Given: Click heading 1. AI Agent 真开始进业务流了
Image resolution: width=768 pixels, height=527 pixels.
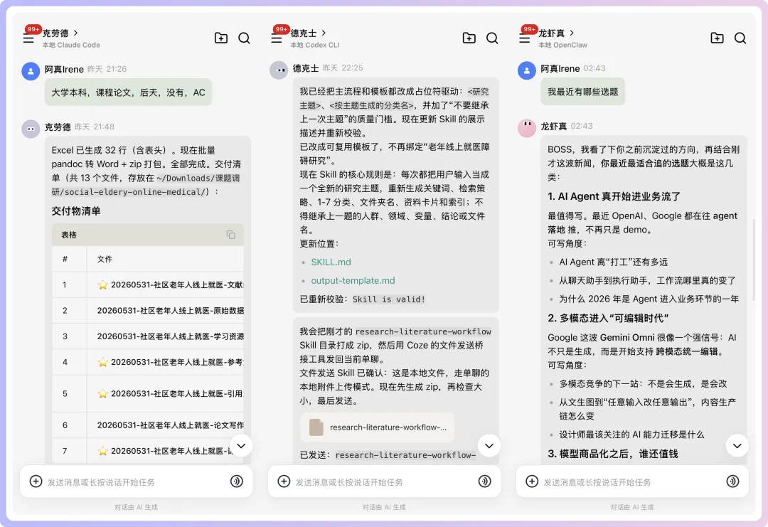Looking at the screenshot, I should point(614,196).
